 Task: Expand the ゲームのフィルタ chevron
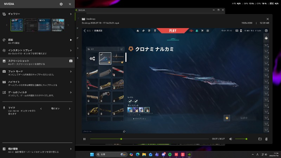pos(71,92)
